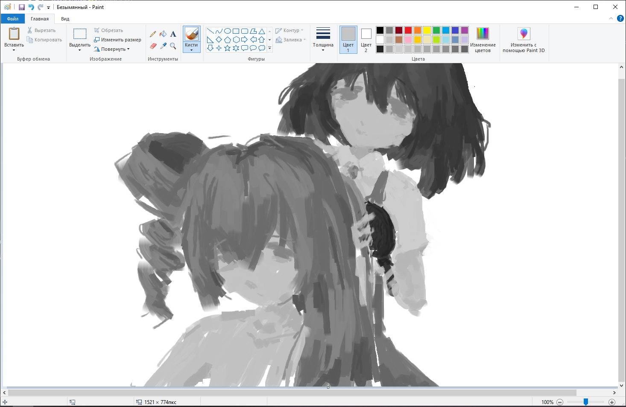Pick the red color swatch
This screenshot has height=407, width=626.
pyautogui.click(x=408, y=30)
